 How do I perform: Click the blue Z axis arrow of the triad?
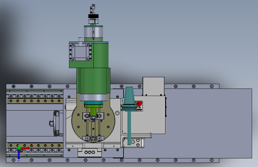pyautogui.click(x=19, y=154)
